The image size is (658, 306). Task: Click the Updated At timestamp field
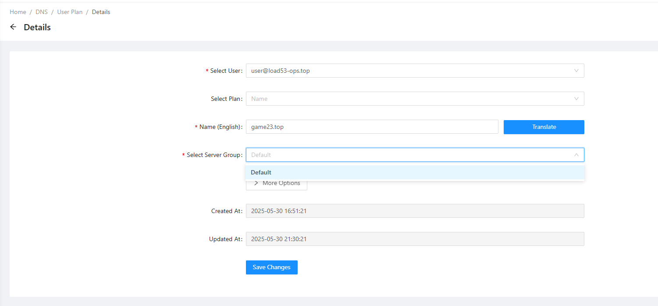414,239
